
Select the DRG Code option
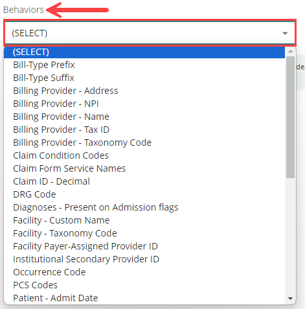click(x=144, y=194)
